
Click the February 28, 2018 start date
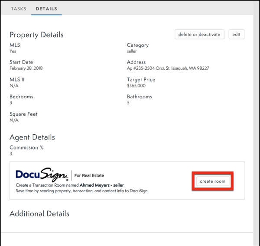(x=26, y=68)
